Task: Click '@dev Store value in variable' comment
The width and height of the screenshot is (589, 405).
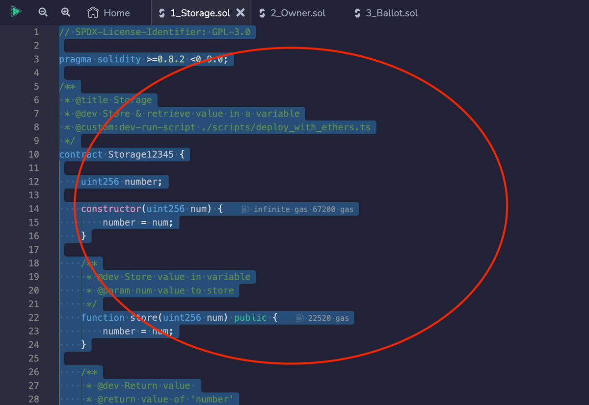Action: tap(173, 277)
